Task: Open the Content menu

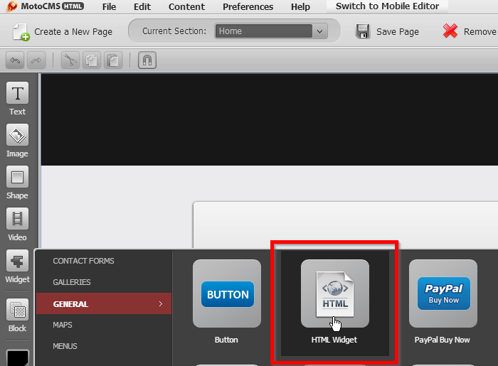Action: point(186,6)
